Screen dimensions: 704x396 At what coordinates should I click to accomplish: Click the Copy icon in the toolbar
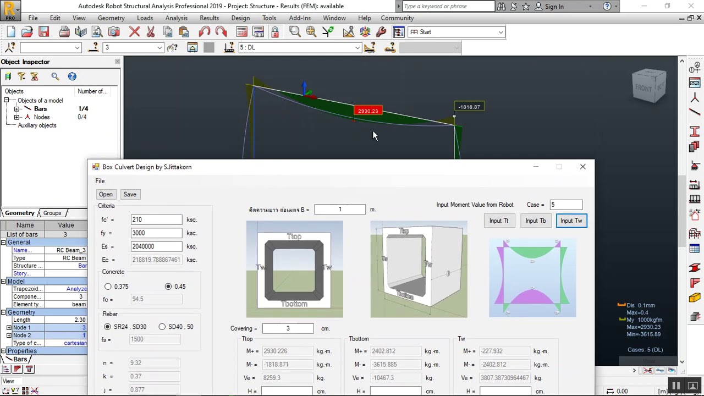coord(167,32)
